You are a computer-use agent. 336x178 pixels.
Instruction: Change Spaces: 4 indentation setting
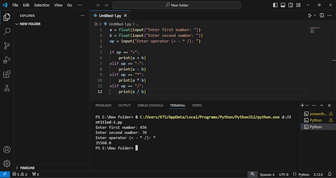267,175
